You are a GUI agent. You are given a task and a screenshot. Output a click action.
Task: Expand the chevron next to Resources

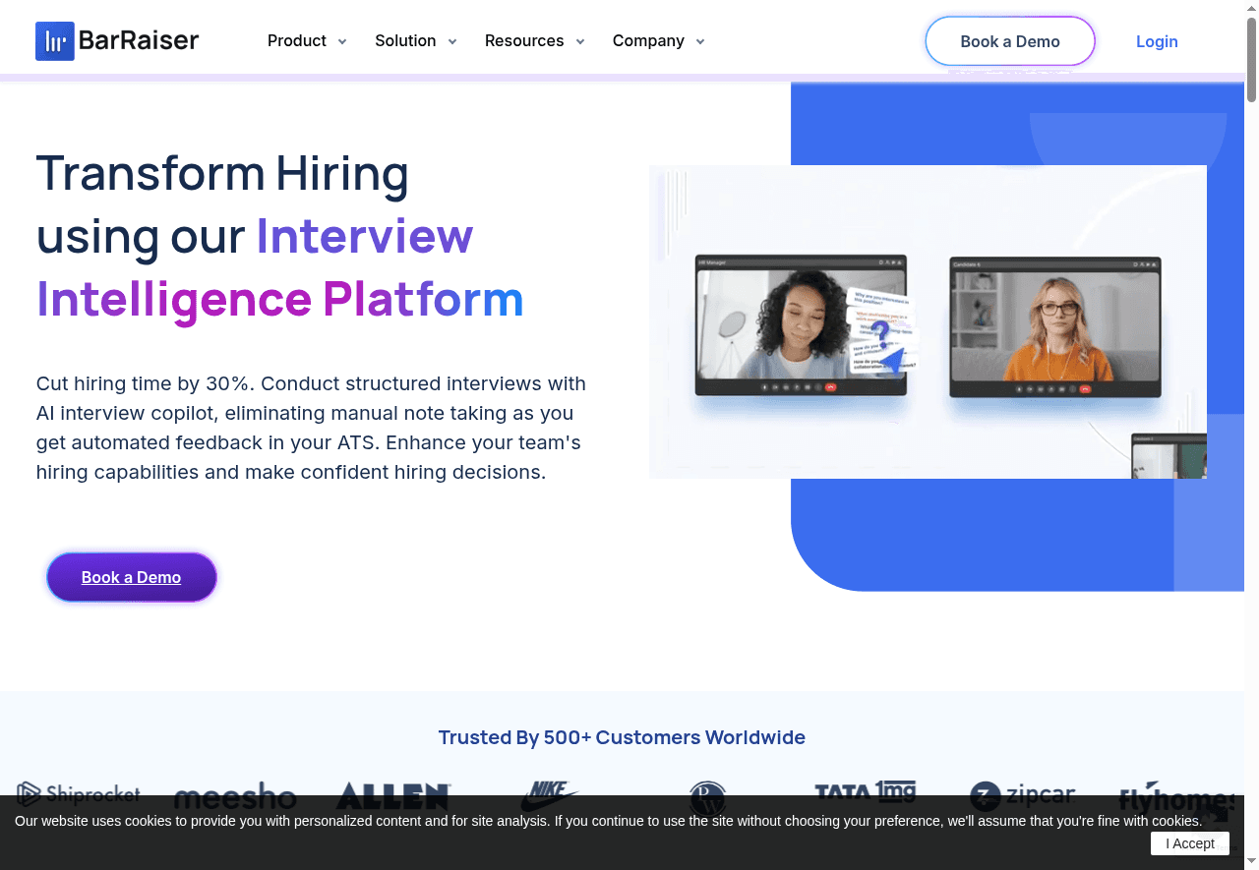(580, 41)
